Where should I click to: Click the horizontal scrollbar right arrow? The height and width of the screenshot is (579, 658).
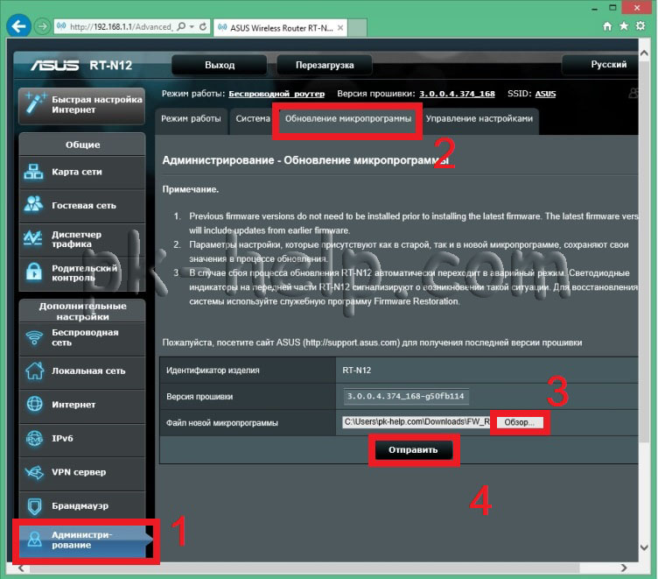[x=624, y=568]
